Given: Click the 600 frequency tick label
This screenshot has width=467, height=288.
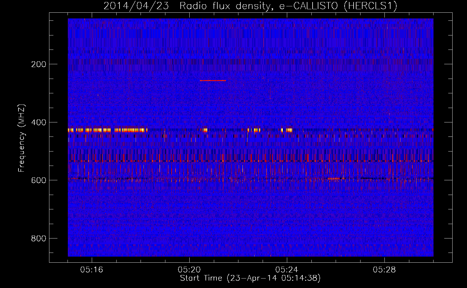Looking at the screenshot, I should (x=39, y=180).
